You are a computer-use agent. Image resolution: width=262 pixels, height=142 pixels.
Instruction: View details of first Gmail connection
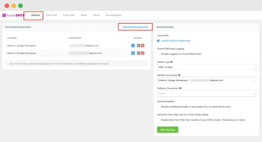tap(138, 45)
